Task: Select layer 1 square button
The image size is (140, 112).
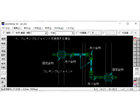Action: click(x=135, y=43)
